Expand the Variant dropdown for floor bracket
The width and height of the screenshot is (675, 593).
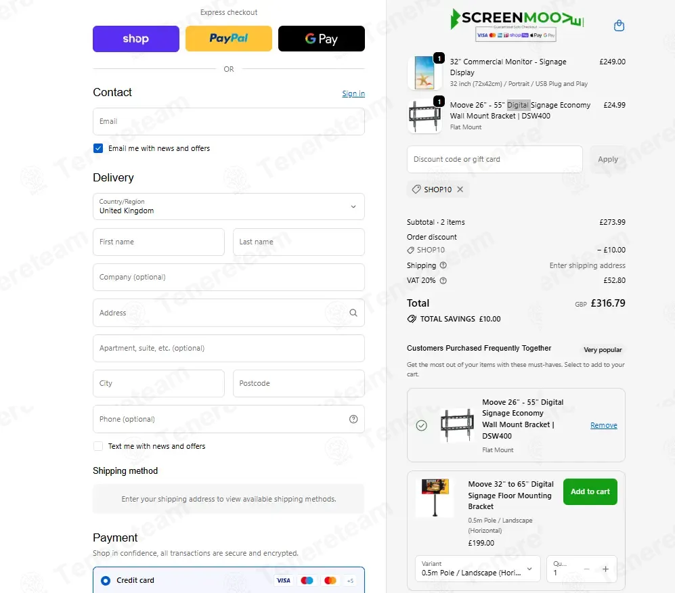point(477,569)
